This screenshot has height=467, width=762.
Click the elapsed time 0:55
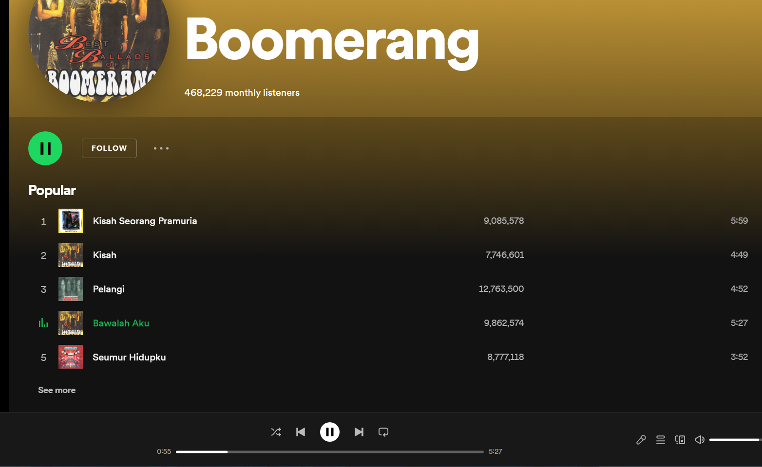coord(164,451)
